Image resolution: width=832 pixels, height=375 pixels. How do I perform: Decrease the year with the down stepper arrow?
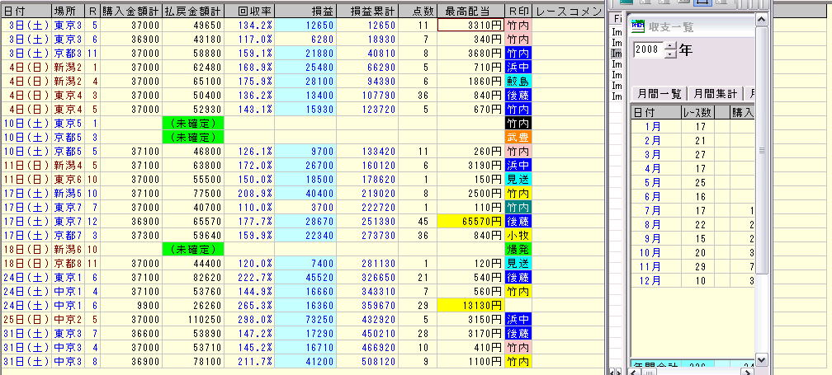(x=669, y=54)
